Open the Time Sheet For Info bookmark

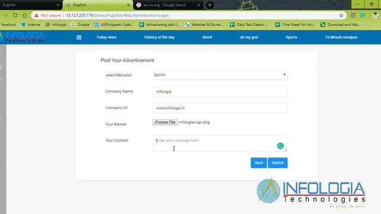295,24
